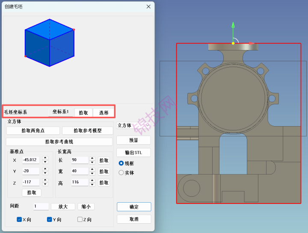Click the 宽 width field 40
The height and width of the screenshot is (233, 308).
80,171
